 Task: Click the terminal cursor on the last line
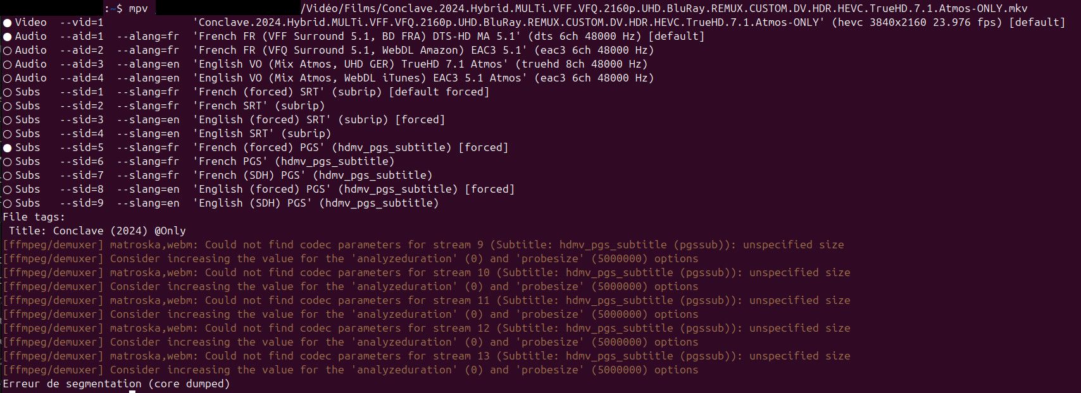132,392
